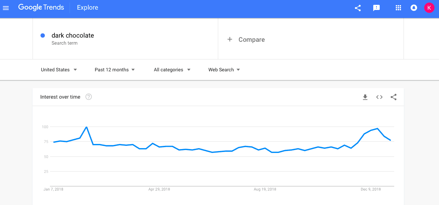This screenshot has width=439, height=205.
Task: Open the K account avatar
Action: tap(429, 8)
